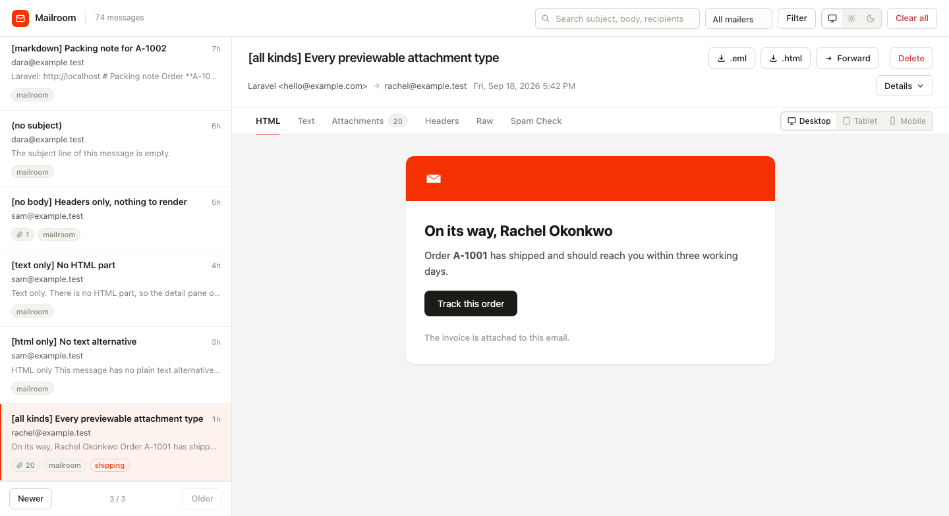
Task: Download the message as .html
Action: pyautogui.click(x=786, y=58)
